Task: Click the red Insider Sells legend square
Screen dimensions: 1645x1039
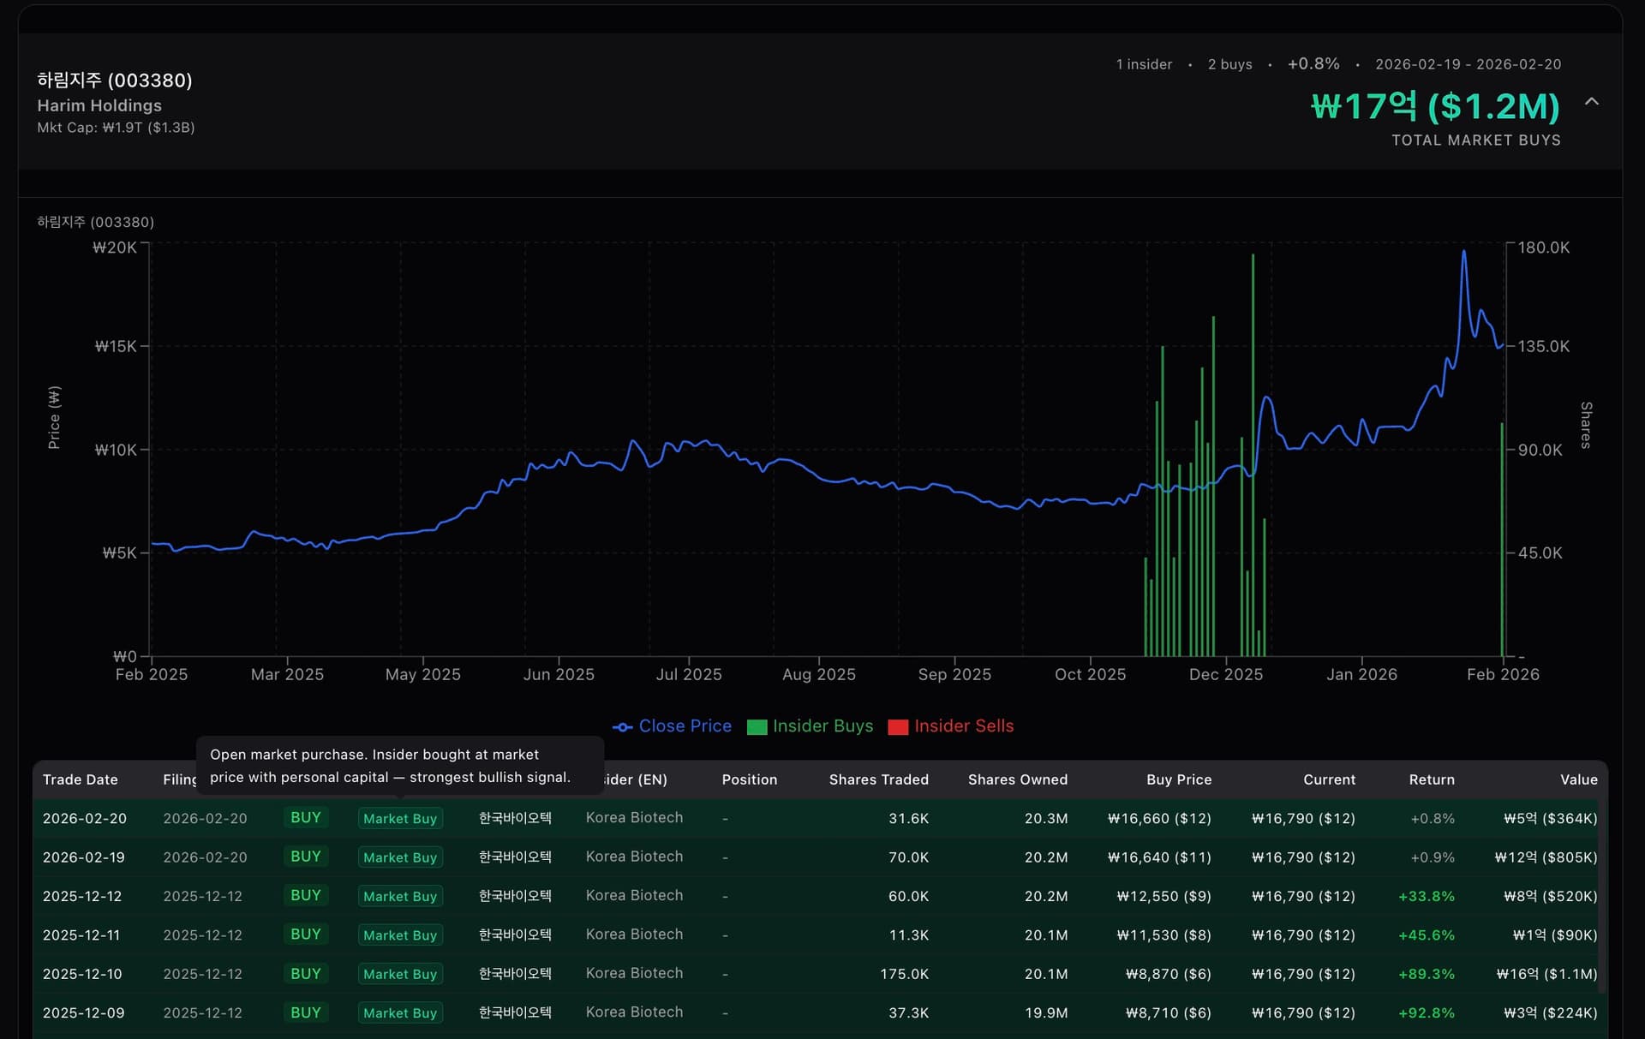Action: pos(898,726)
